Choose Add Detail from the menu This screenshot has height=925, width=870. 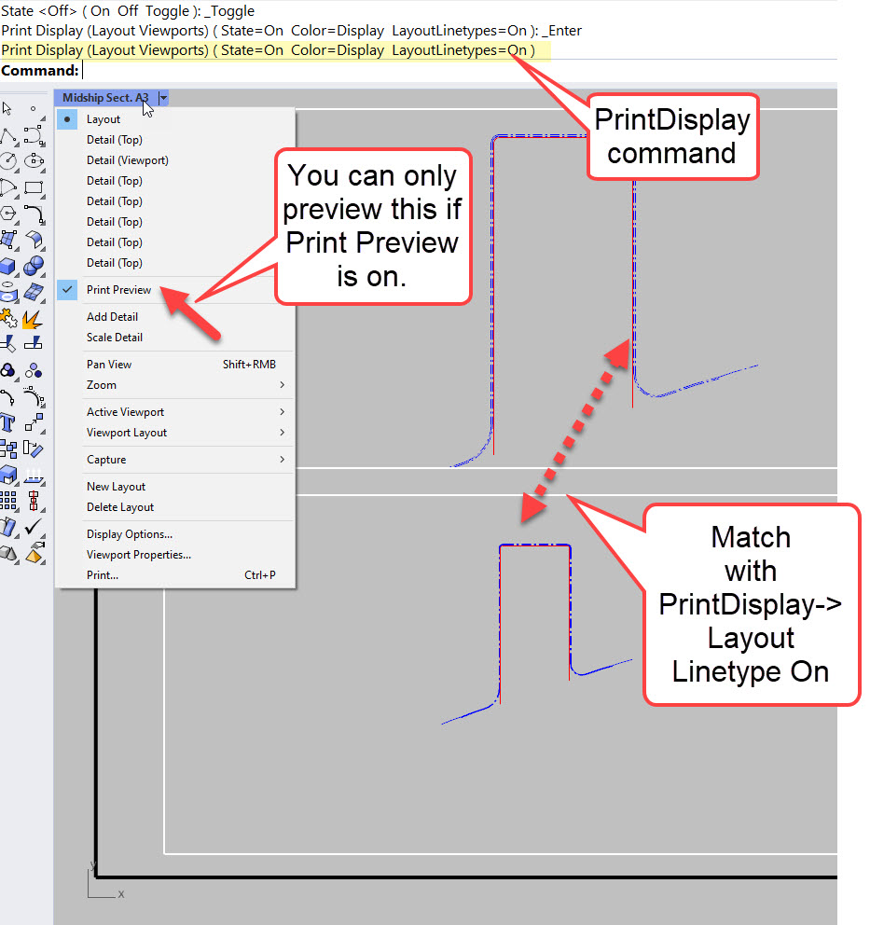[x=112, y=317]
